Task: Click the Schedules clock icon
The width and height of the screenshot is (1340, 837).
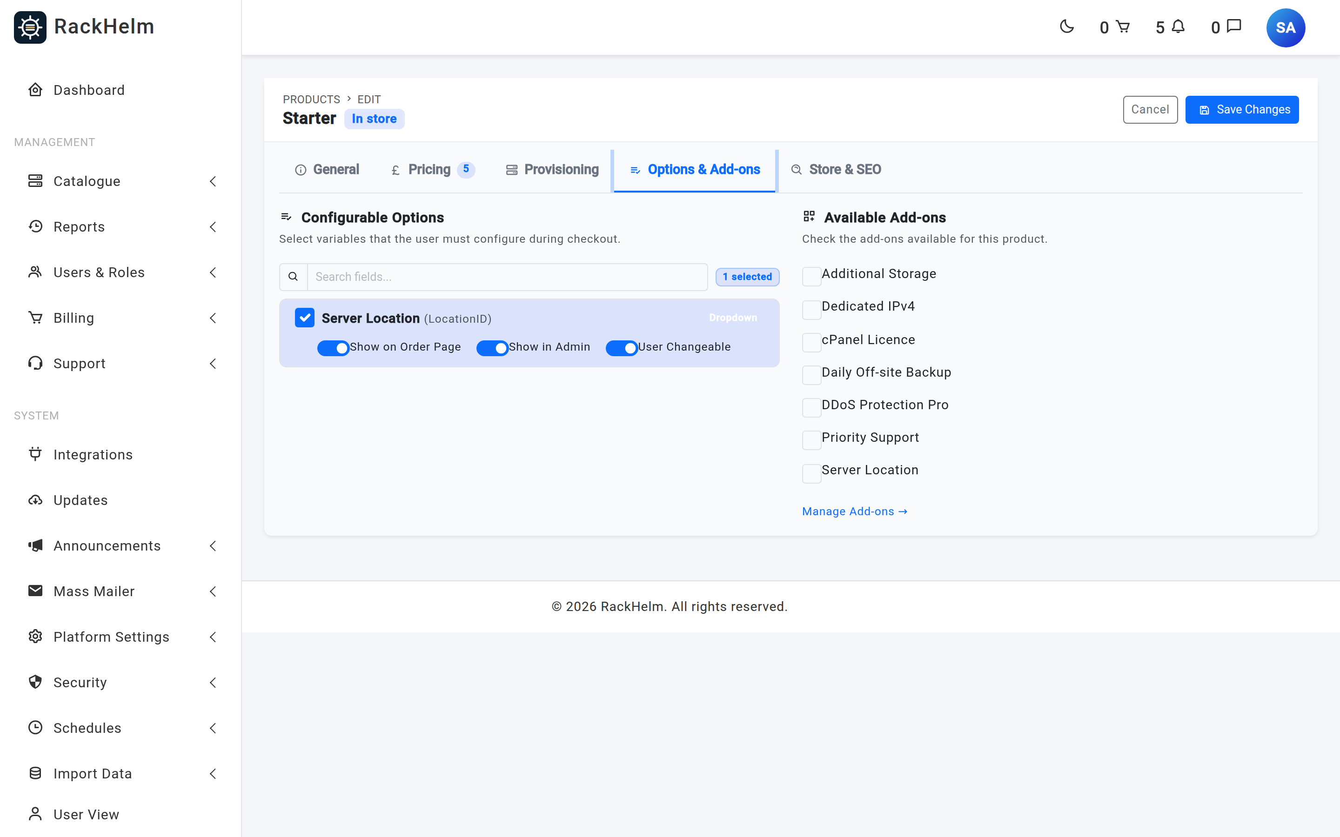Action: point(35,727)
